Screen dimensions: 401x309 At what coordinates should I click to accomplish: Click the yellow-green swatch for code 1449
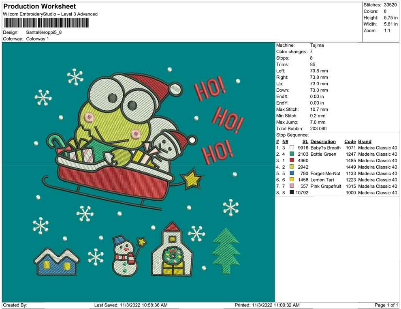coord(292,167)
